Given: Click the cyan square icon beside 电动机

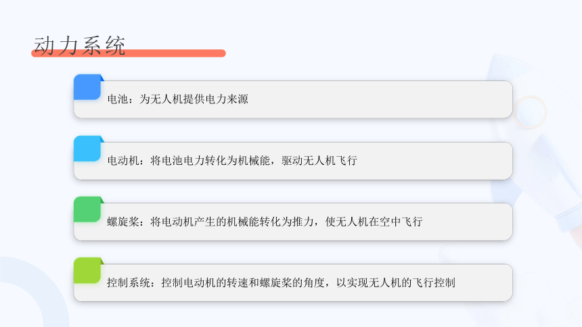Looking at the screenshot, I should pyautogui.click(x=87, y=149).
